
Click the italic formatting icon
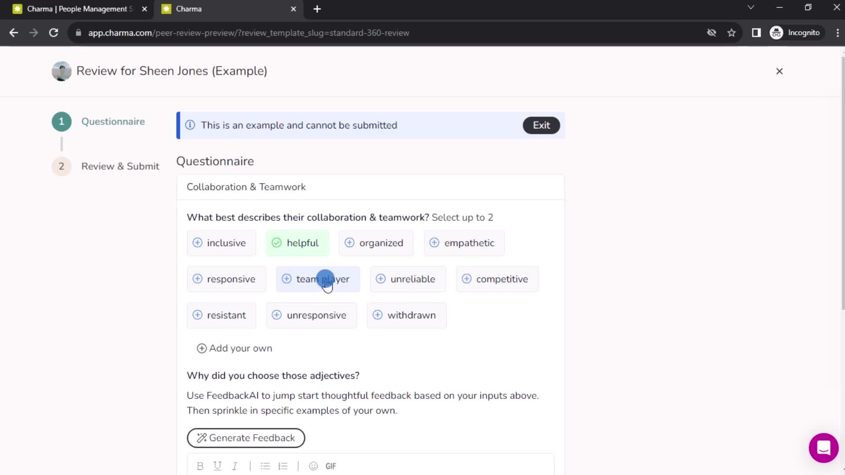[x=235, y=466]
